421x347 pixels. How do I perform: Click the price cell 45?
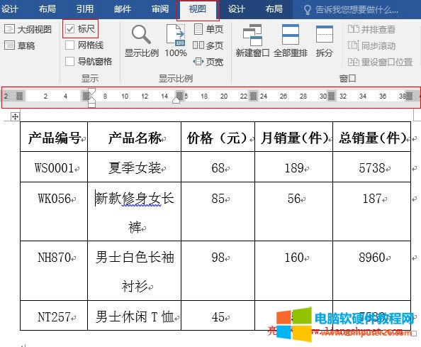pyautogui.click(x=218, y=316)
